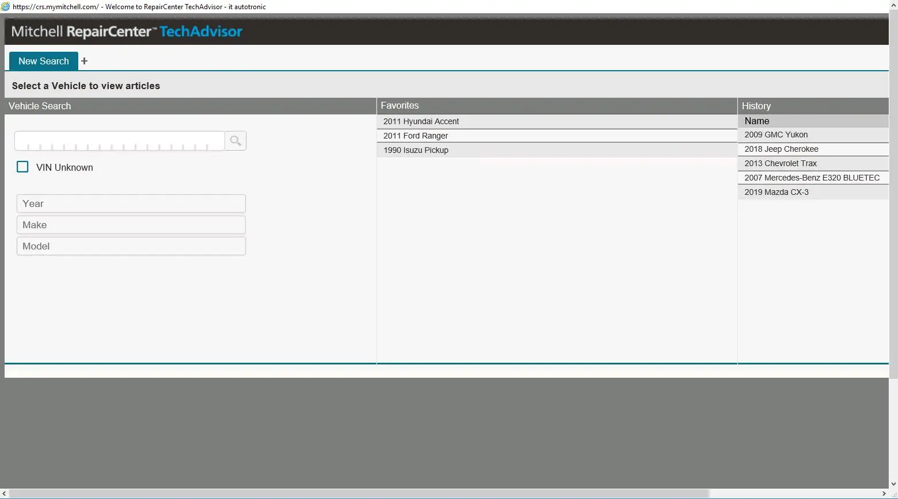898x499 pixels.
Task: Open 2013 Chevrolet Trax from History
Action: (x=813, y=163)
